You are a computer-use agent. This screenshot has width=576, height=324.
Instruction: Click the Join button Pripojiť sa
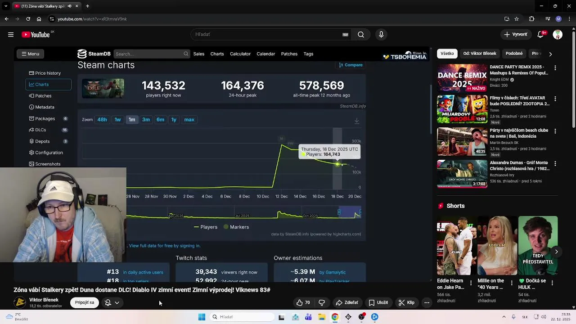point(85,302)
